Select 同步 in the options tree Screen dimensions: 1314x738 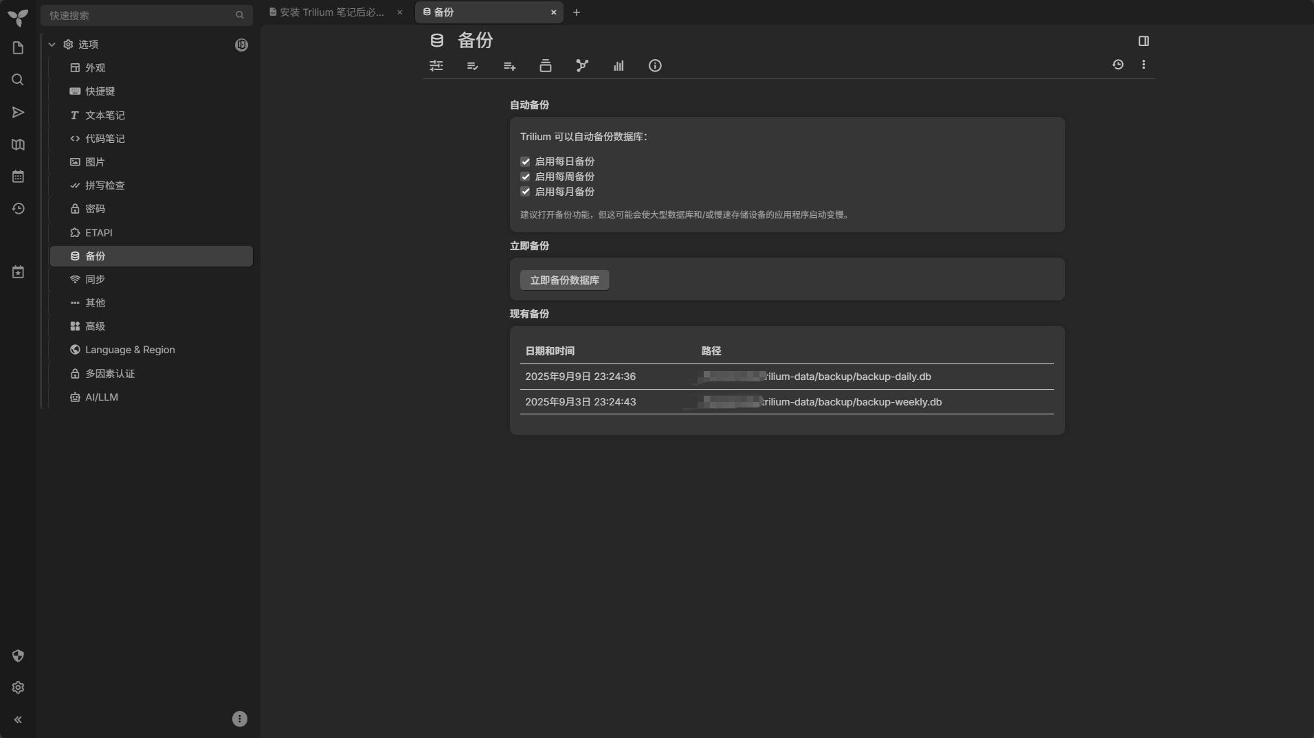click(95, 280)
